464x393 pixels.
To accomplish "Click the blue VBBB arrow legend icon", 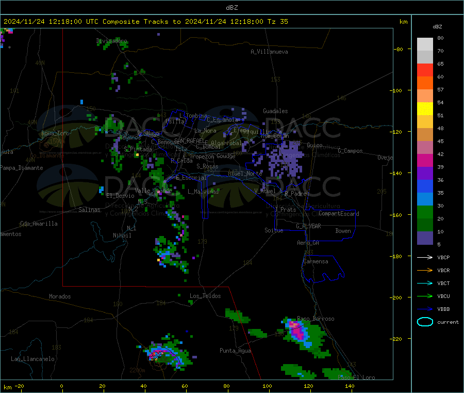I will tap(425, 309).
